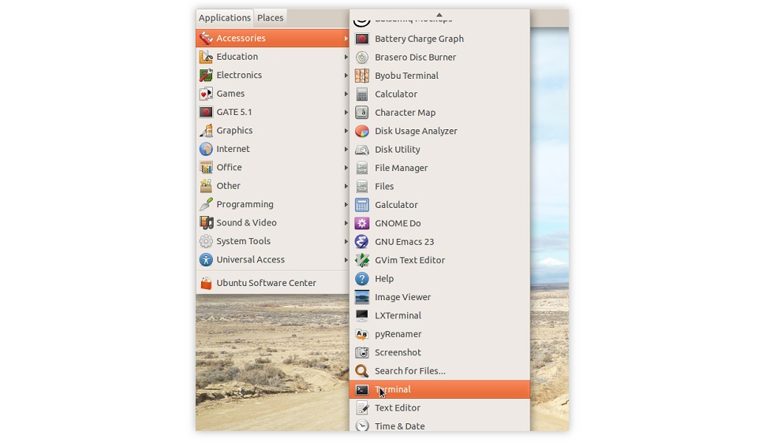Click the GNU Emacs 23 icon
Image resolution: width=766 pixels, height=446 pixels.
pos(362,242)
